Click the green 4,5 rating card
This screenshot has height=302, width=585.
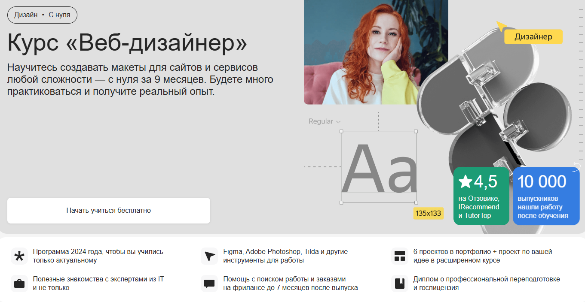coord(481,196)
